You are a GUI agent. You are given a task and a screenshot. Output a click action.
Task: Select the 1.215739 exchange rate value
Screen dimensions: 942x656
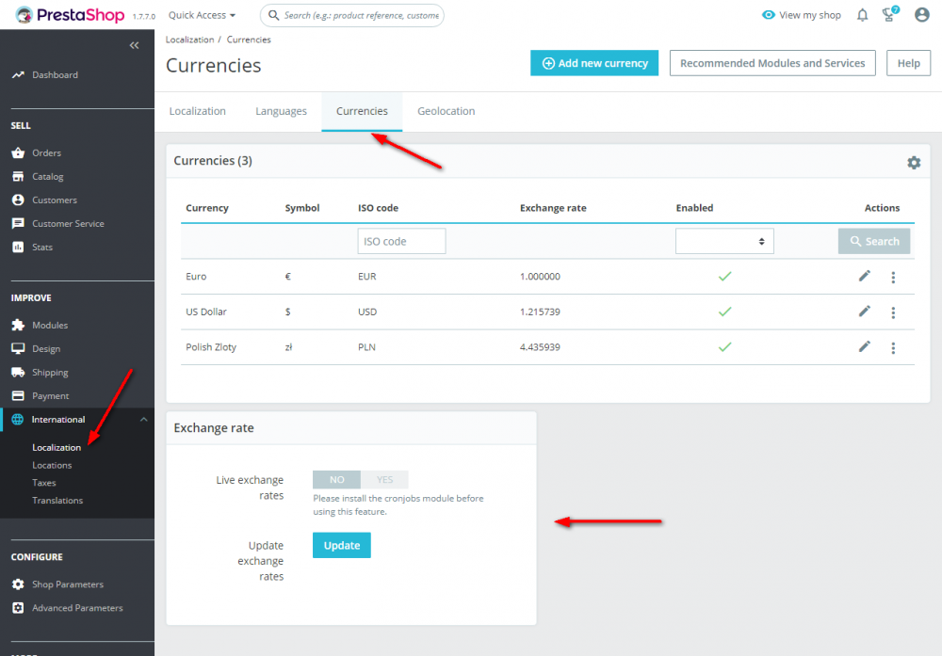540,312
